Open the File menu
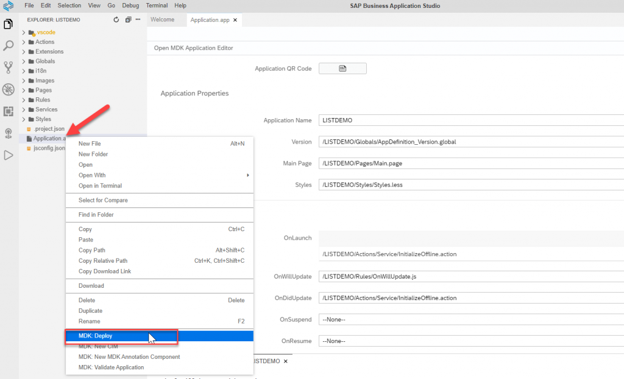624x379 pixels. 29,5
